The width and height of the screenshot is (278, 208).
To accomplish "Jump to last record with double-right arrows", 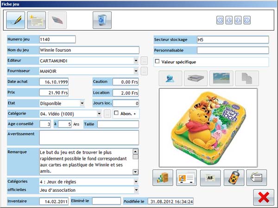I will [x=247, y=20].
